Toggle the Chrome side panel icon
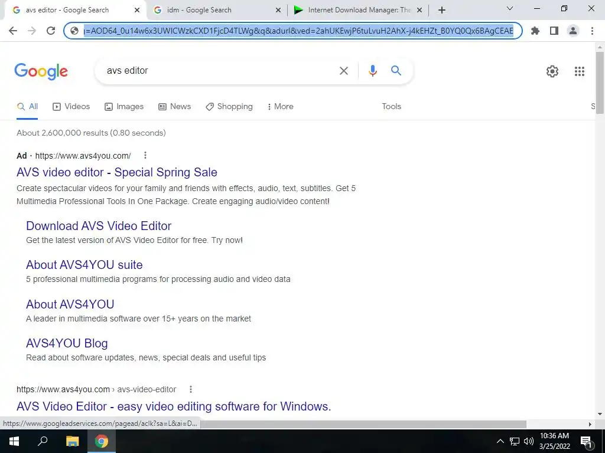The height and width of the screenshot is (453, 605). click(554, 31)
